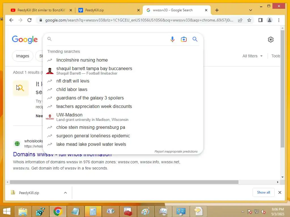
Task: Click the Google logo
Action: pyautogui.click(x=25, y=40)
